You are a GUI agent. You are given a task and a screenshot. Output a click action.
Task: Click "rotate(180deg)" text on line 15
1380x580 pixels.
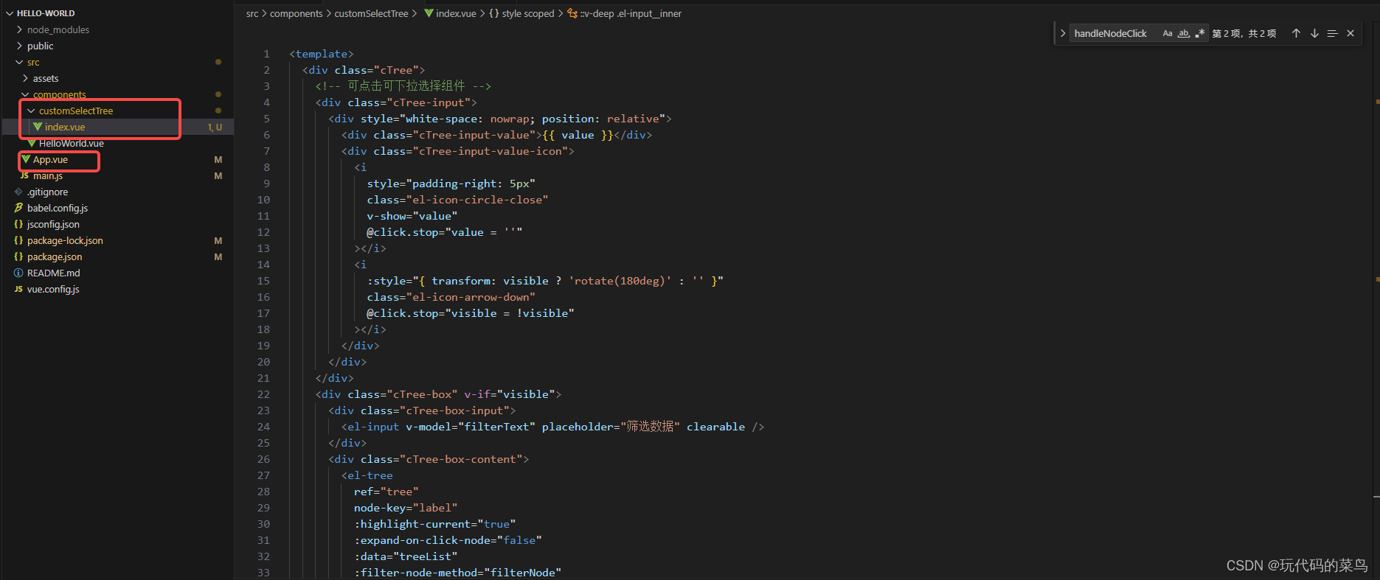(x=620, y=281)
